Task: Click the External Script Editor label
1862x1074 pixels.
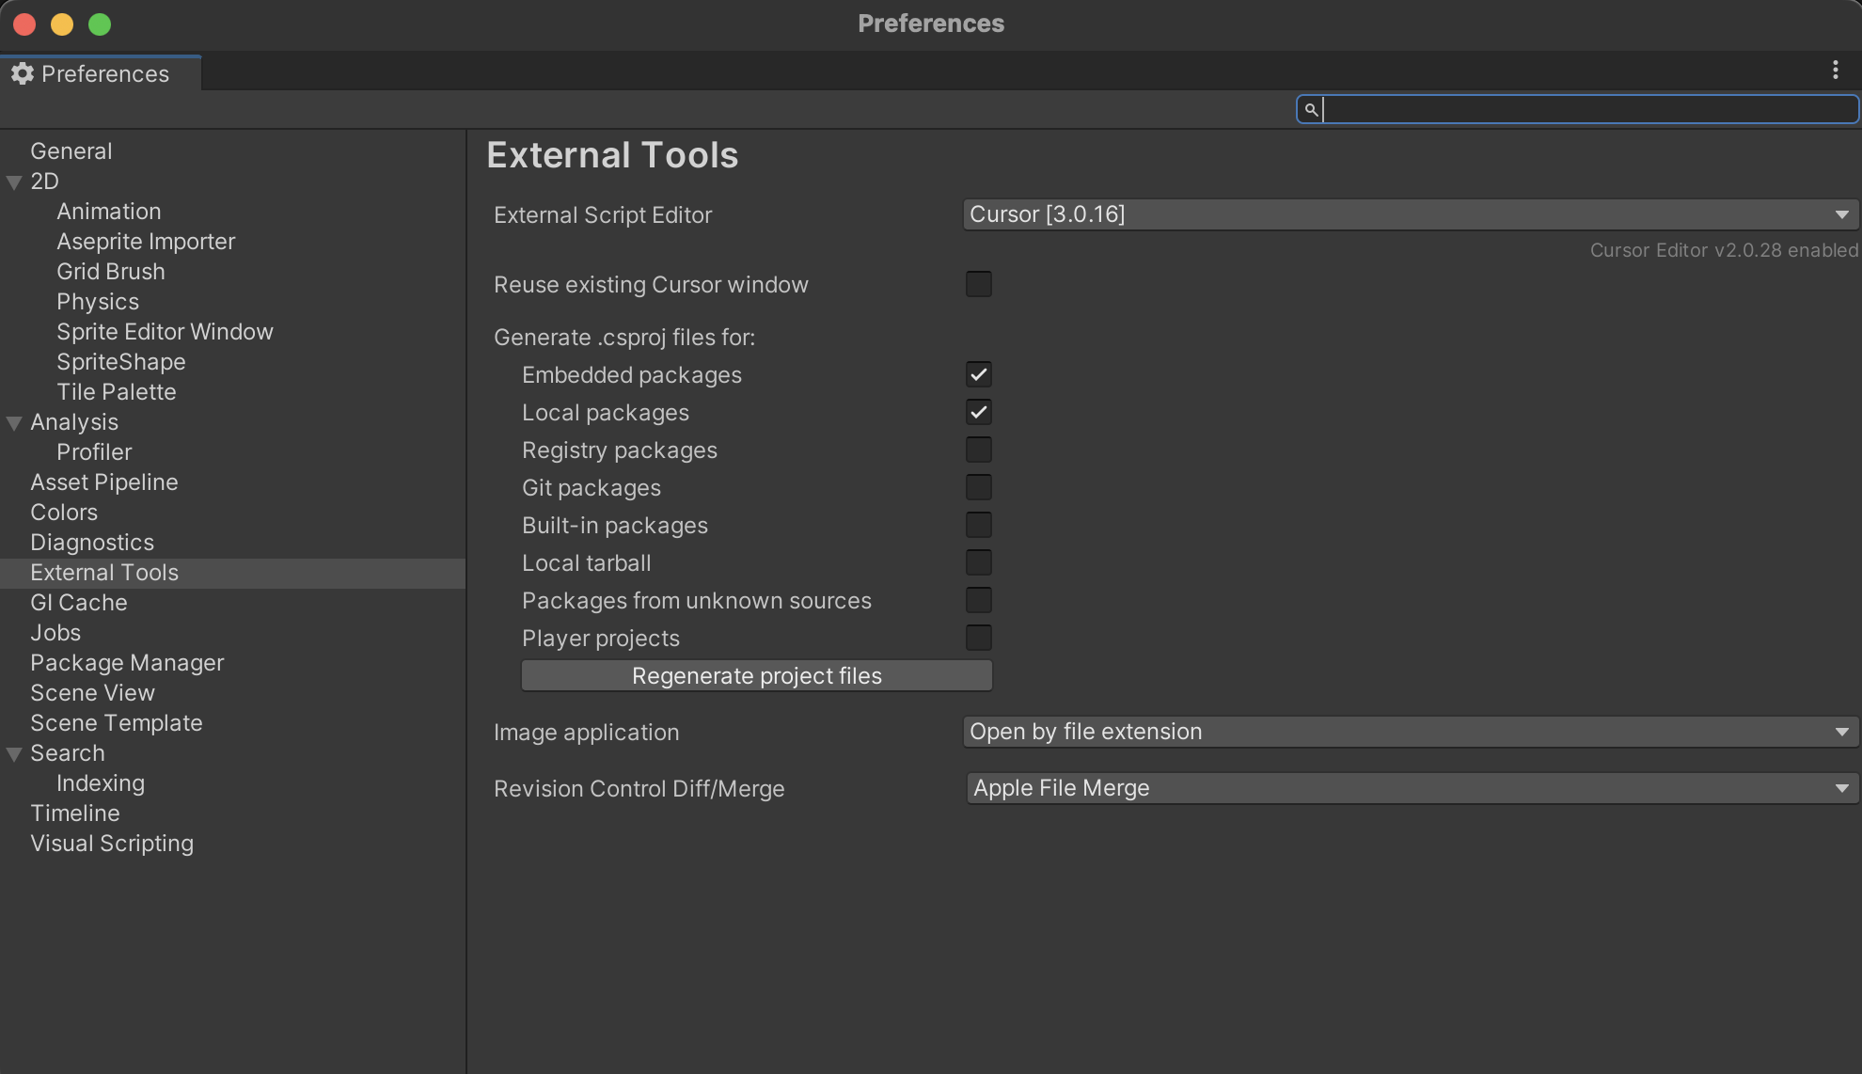Action: click(603, 214)
